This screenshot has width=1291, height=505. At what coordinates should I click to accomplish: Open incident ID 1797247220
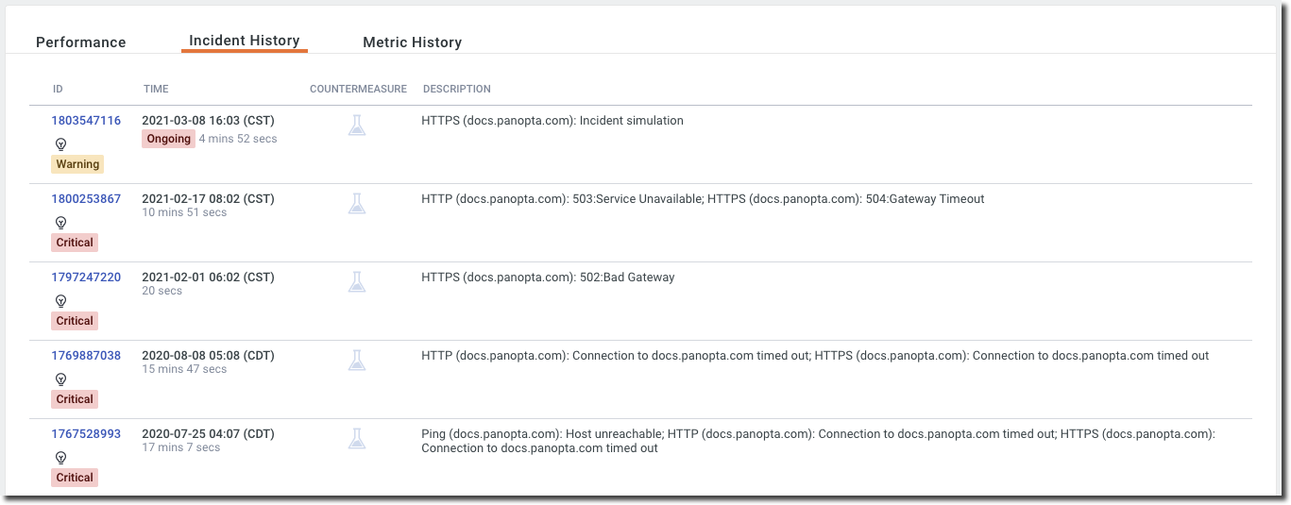(x=86, y=278)
